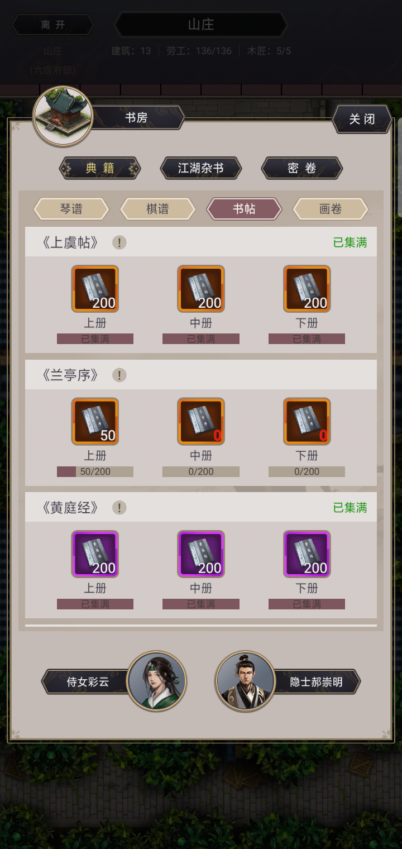Switch to the 棋谱 tab

point(158,209)
